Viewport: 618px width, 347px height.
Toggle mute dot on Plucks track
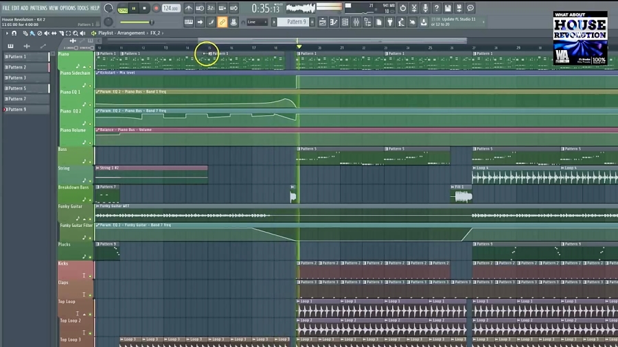point(90,257)
